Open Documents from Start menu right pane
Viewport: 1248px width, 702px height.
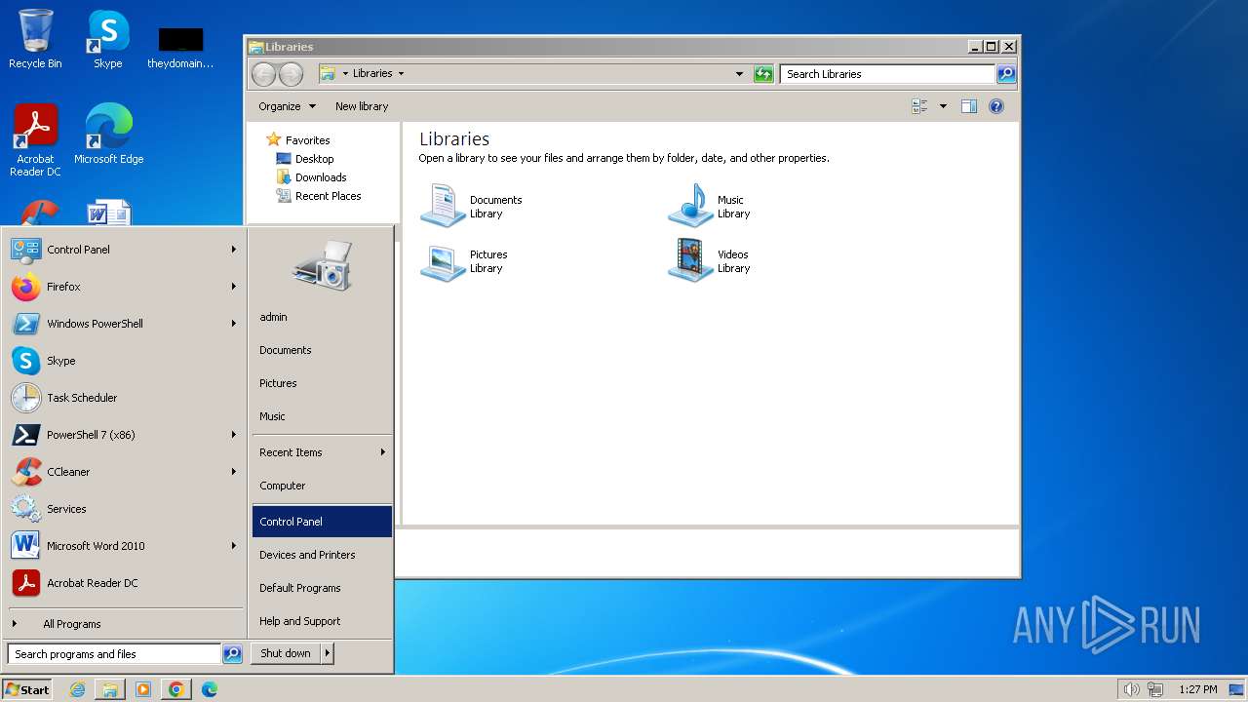coord(322,350)
